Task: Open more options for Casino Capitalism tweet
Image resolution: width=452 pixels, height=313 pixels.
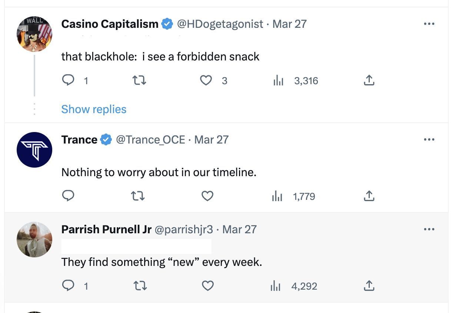Action: 429,24
